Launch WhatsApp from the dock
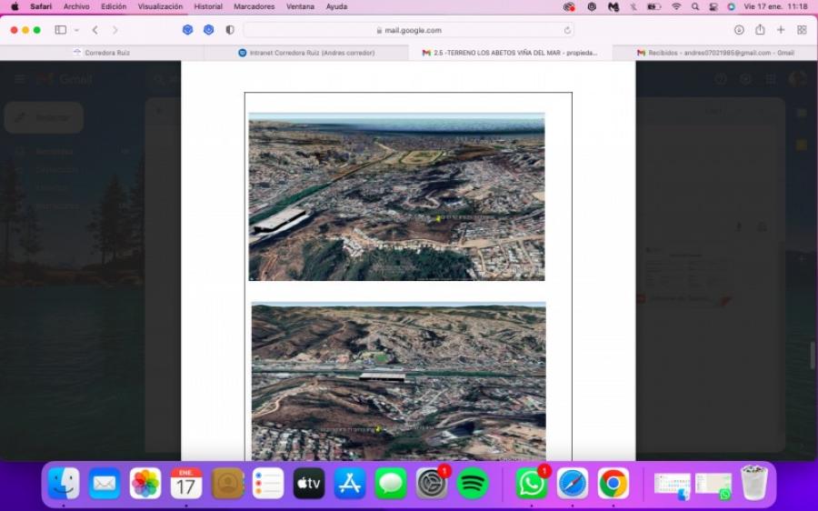The image size is (818, 511). click(531, 484)
